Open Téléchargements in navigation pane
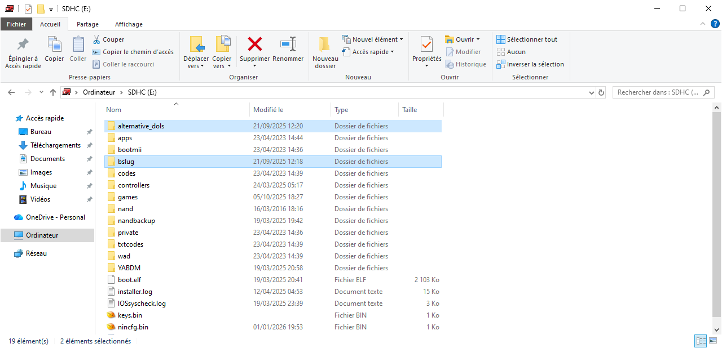 pyautogui.click(x=55, y=145)
